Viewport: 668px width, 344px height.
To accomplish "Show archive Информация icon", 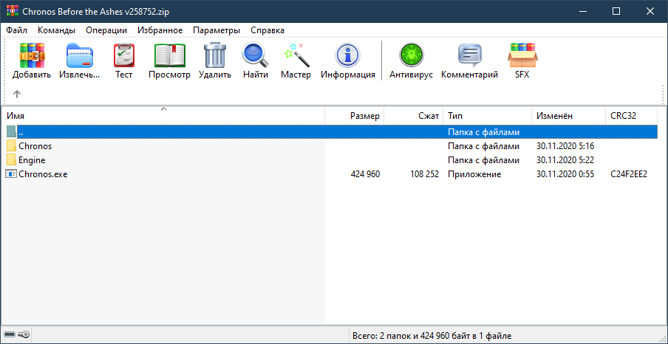I will (347, 56).
